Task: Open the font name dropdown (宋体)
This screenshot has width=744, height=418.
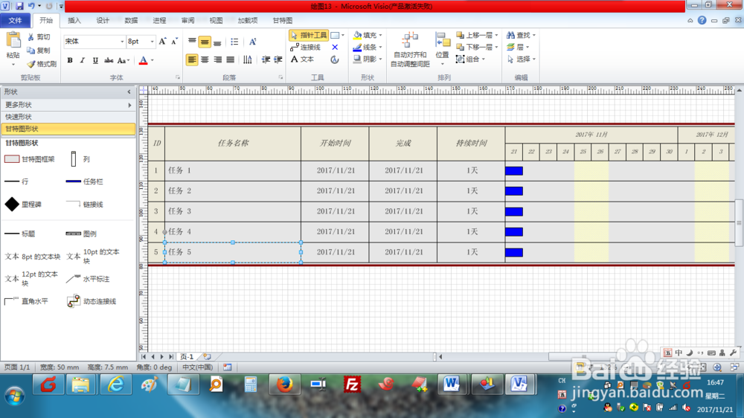Action: tap(122, 42)
